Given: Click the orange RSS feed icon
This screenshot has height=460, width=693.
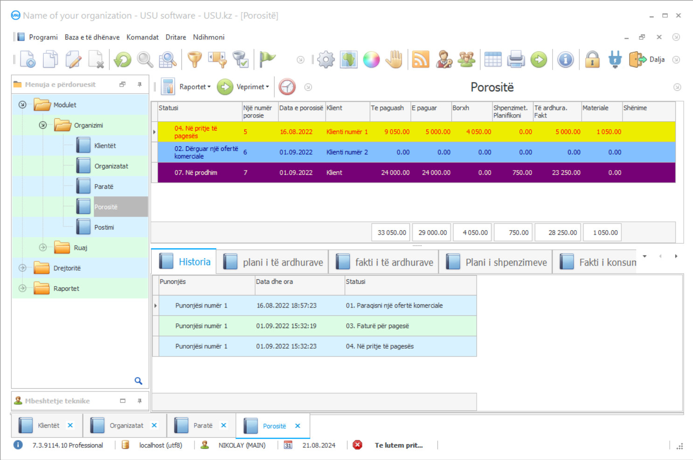Looking at the screenshot, I should click(x=420, y=60).
